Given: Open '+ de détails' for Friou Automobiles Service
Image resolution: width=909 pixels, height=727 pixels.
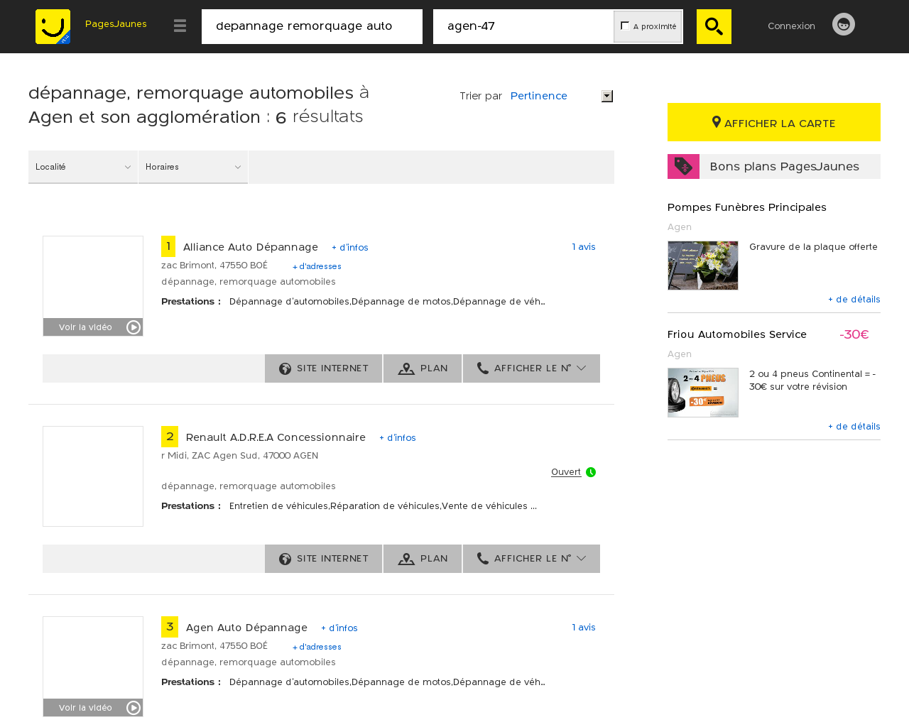Looking at the screenshot, I should click(x=854, y=427).
